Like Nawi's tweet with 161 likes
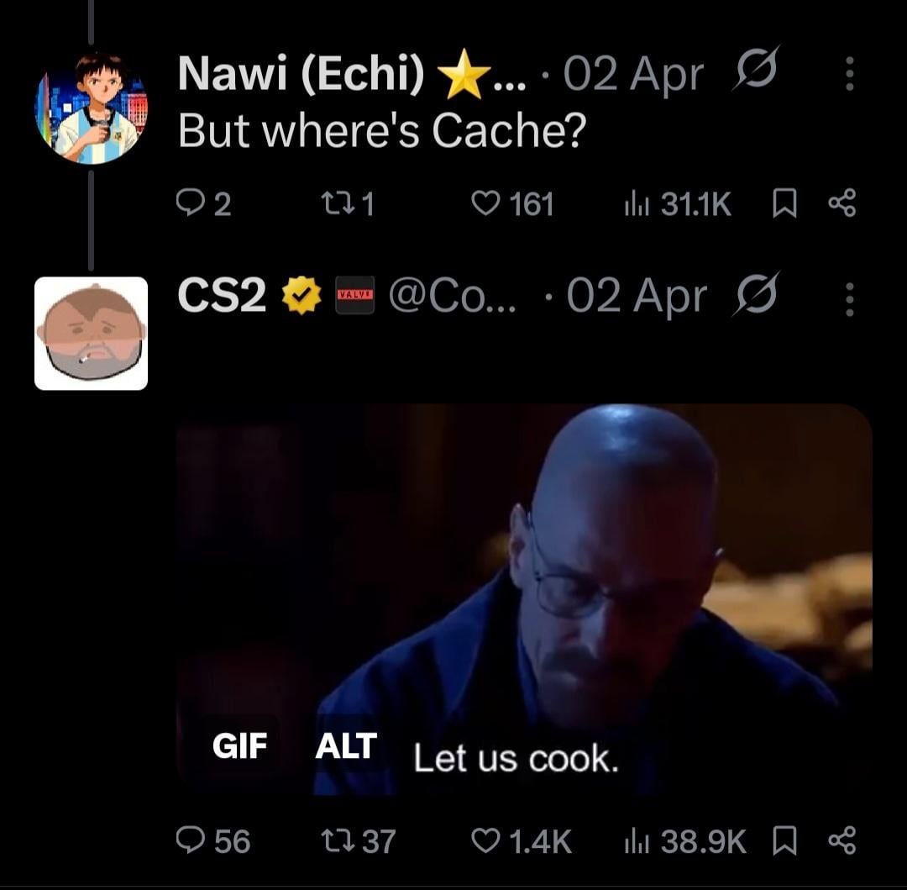 tap(512, 203)
